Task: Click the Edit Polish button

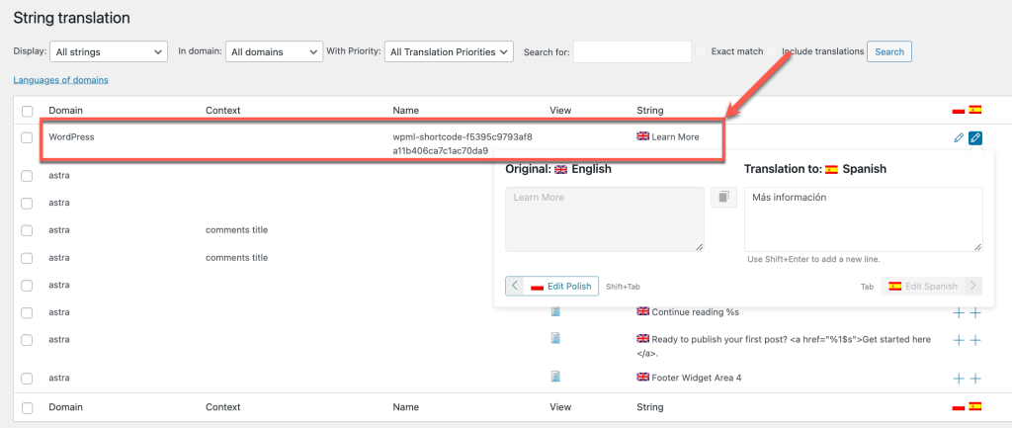Action: click(559, 286)
